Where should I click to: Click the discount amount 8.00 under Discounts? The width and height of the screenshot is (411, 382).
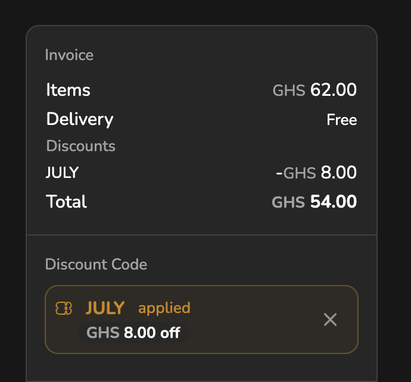pyautogui.click(x=338, y=173)
